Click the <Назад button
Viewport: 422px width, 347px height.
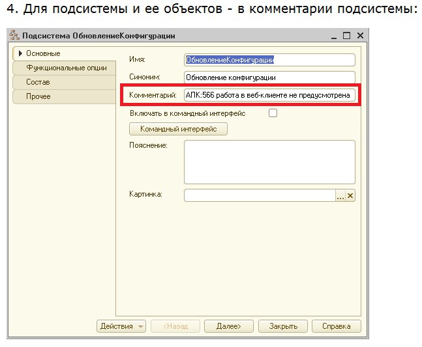click(x=175, y=326)
